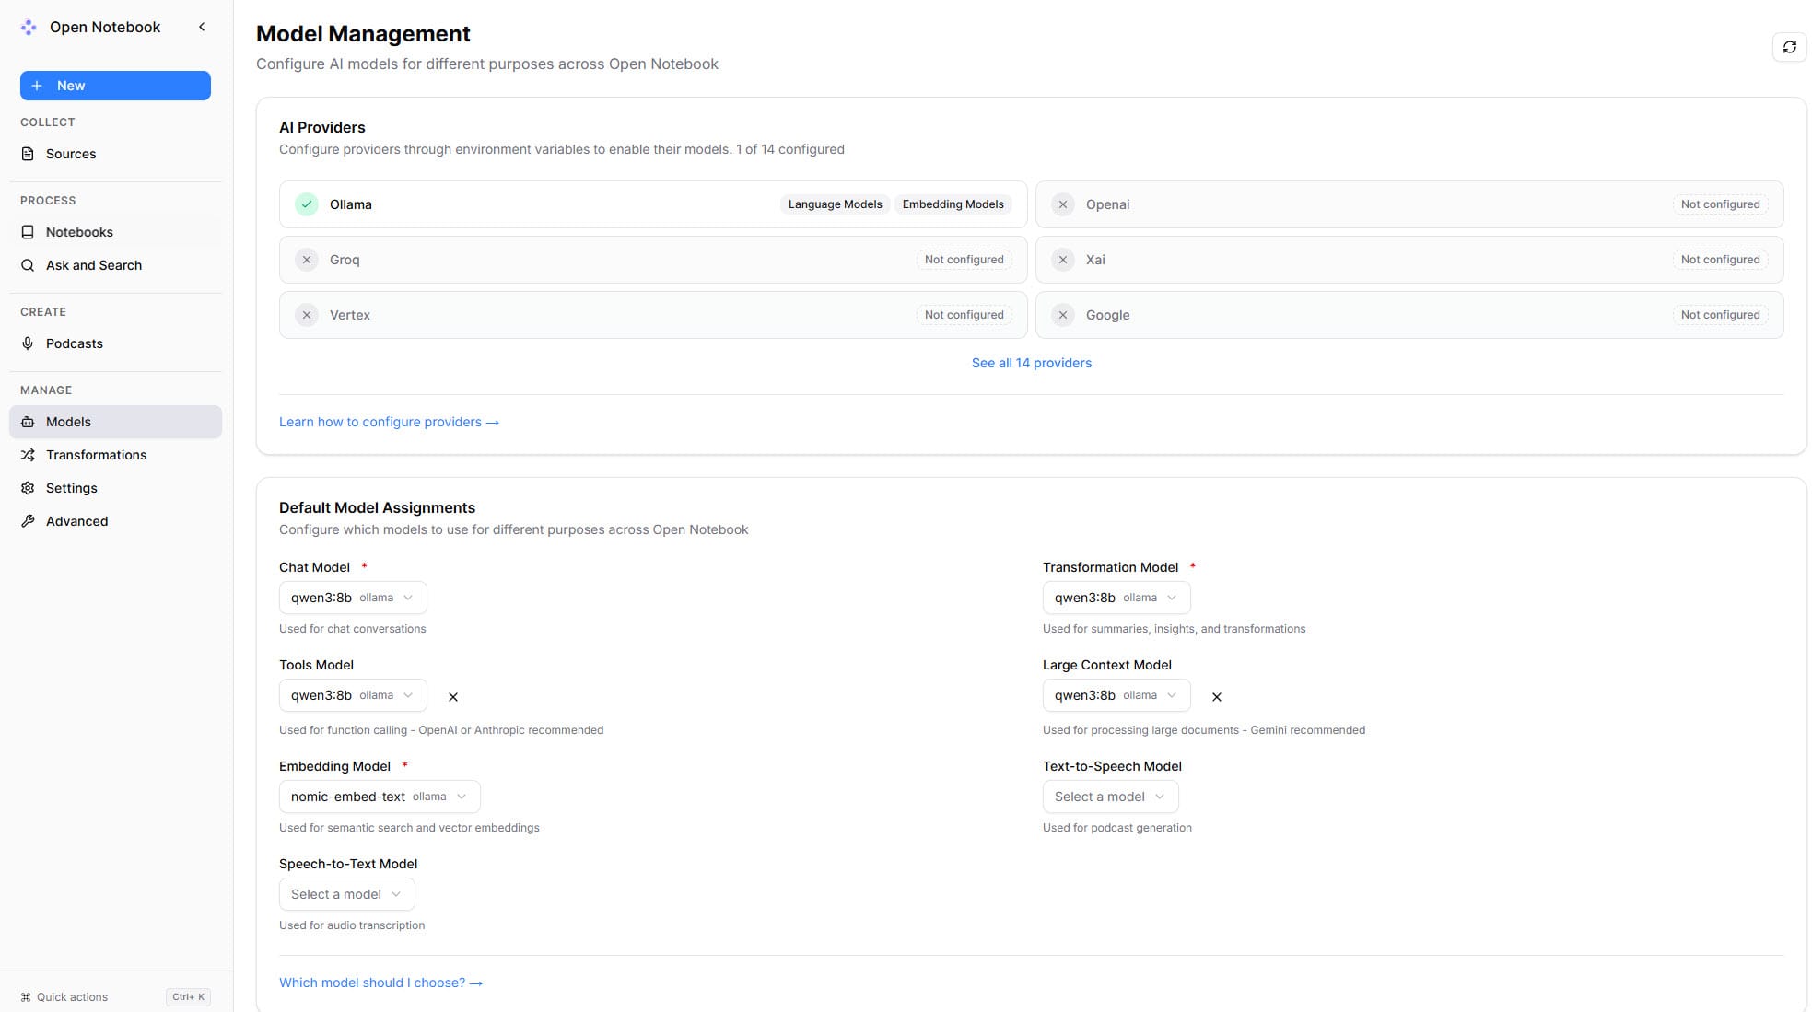
Task: Open Notebooks from the sidebar
Action: [x=79, y=232]
